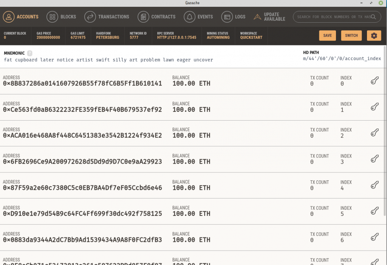Select address 0x8B837286a0141607926B55f78fC6B5Ff1B610141
Image resolution: width=387 pixels, height=265 pixels.
click(82, 84)
